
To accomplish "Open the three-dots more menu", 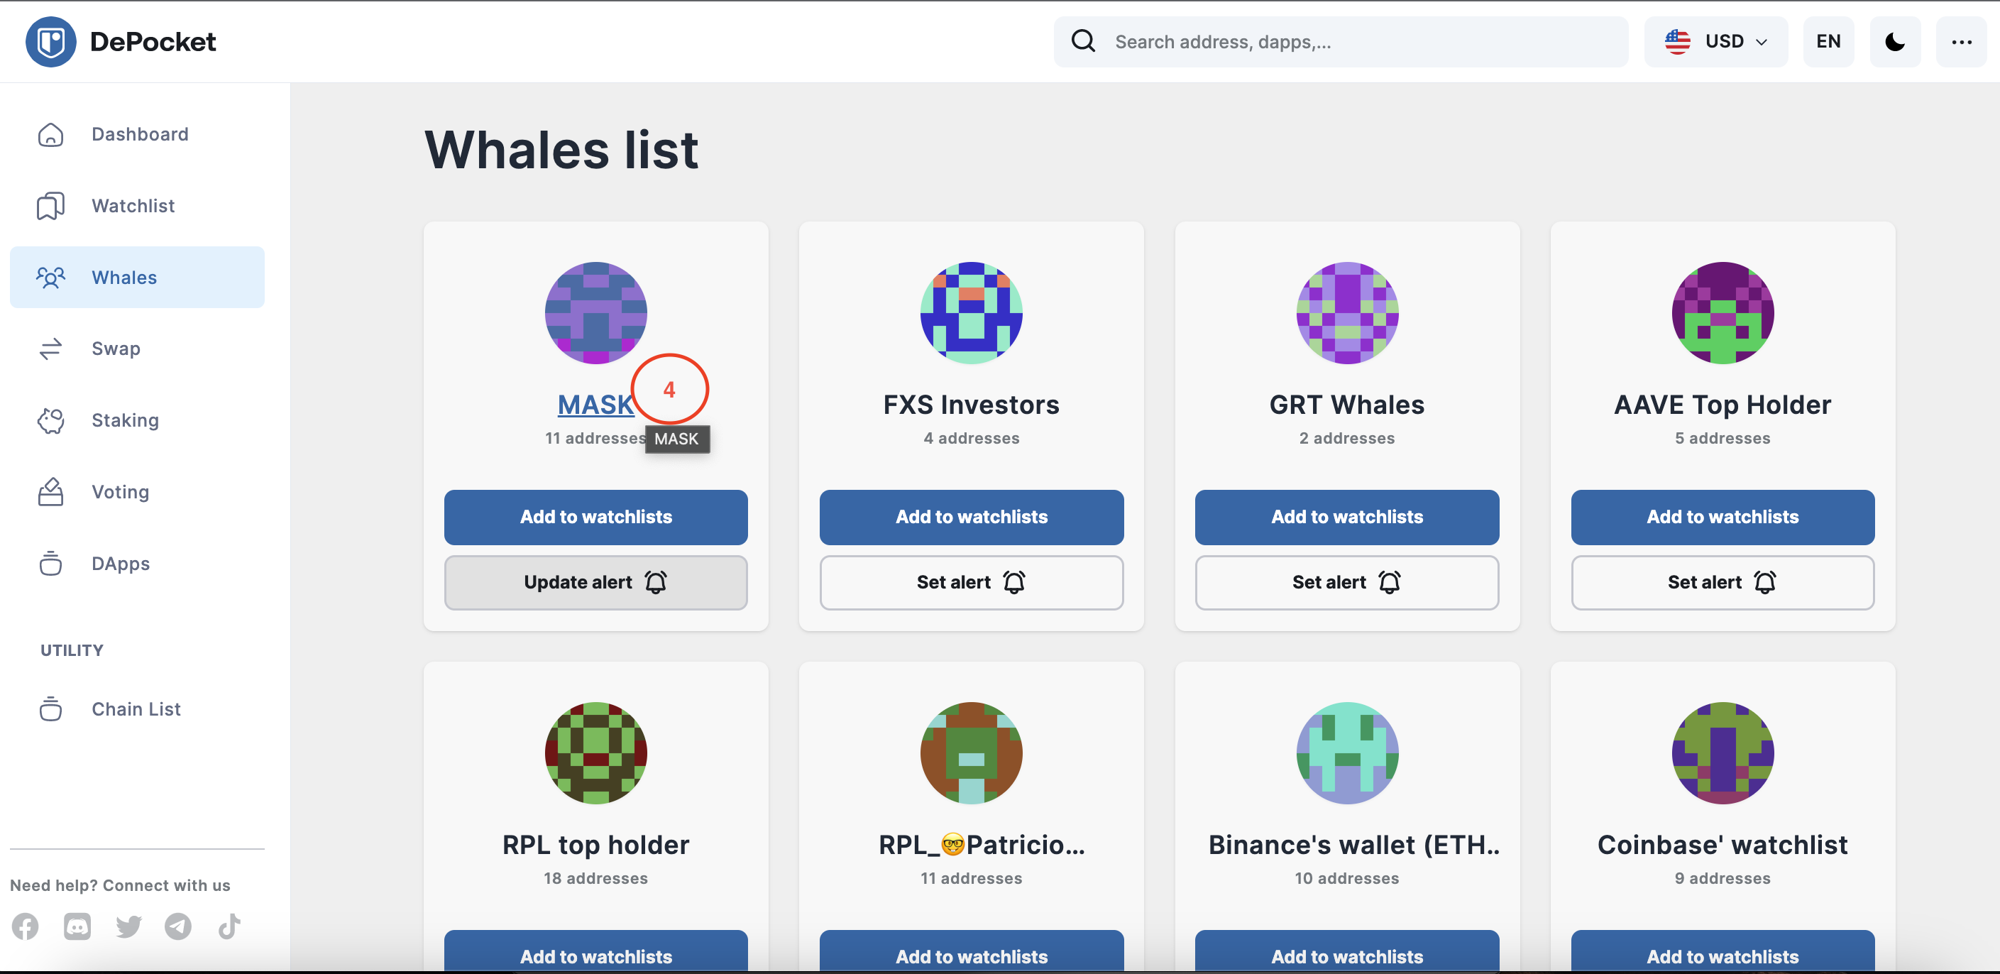I will 1961,41.
